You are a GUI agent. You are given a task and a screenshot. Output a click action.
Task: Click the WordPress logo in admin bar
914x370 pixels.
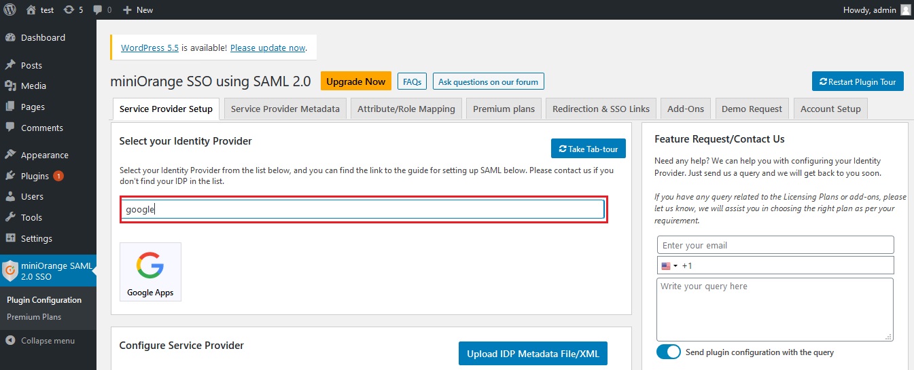(x=9, y=10)
